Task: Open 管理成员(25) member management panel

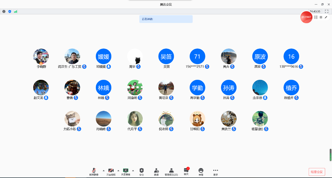Action: pos(171,171)
